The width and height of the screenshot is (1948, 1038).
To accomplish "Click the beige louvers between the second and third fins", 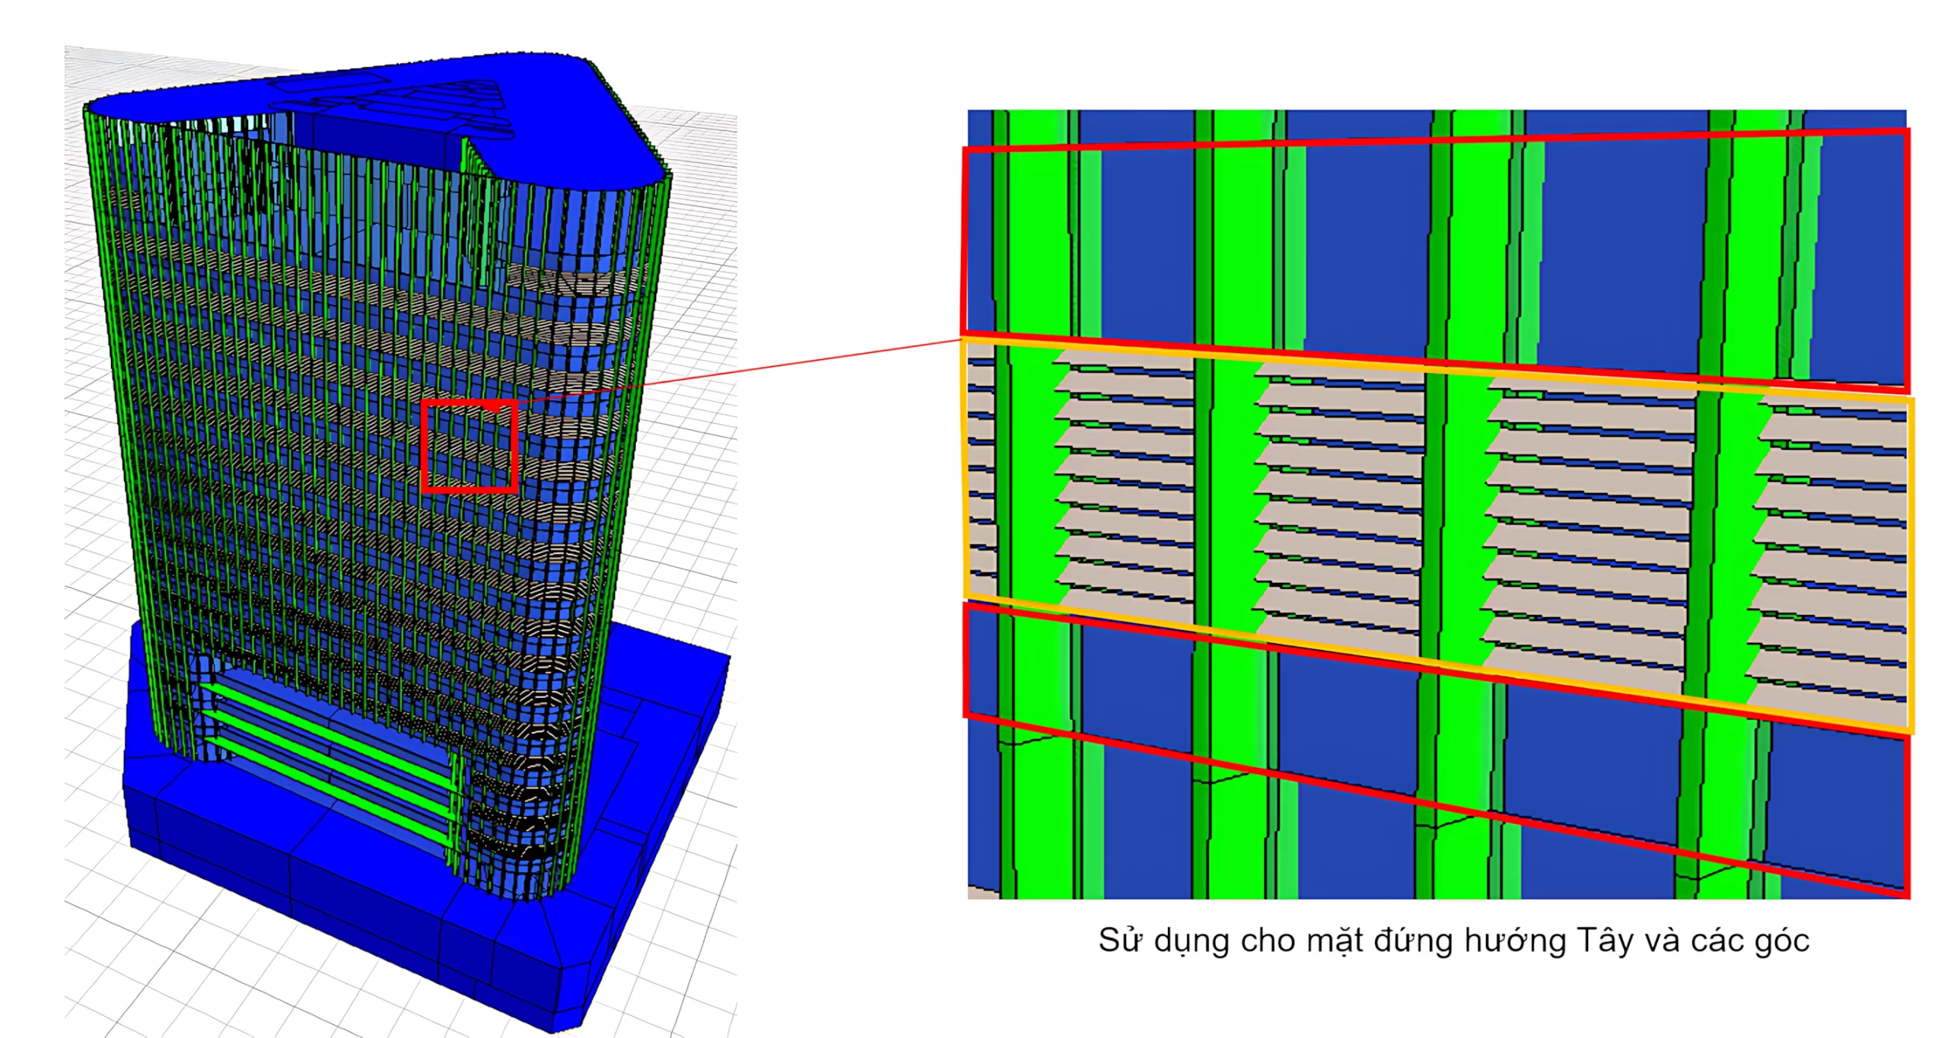I will [1343, 495].
